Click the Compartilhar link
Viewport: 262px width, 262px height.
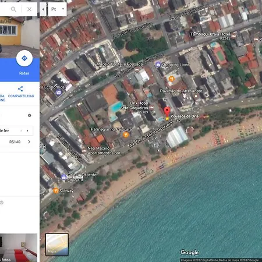point(21,96)
